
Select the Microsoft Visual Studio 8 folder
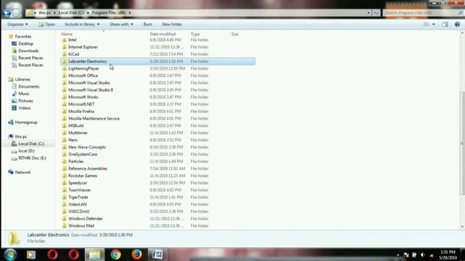pyautogui.click(x=90, y=90)
